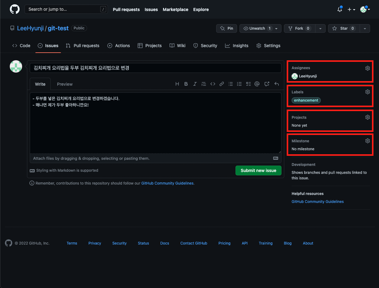Open Marketplace in top header
Viewport: 379px width, 288px height.
click(x=175, y=9)
